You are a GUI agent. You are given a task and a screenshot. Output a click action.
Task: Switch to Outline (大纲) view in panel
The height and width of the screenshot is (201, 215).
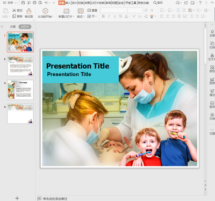12,27
